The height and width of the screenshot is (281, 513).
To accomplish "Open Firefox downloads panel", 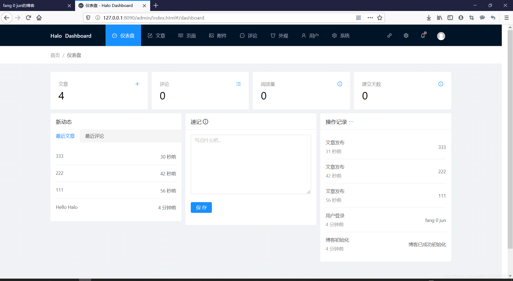I will tap(429, 18).
